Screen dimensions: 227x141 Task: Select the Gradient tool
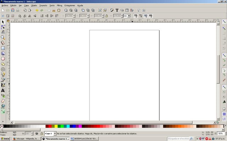click(3, 112)
